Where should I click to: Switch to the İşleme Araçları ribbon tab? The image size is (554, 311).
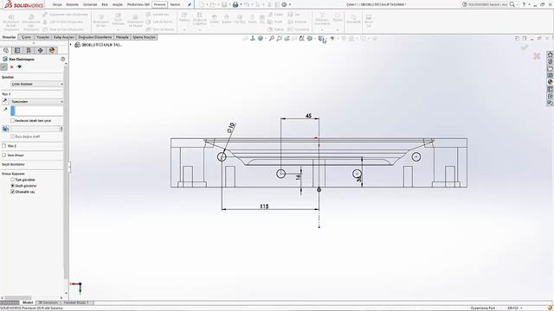click(x=145, y=37)
